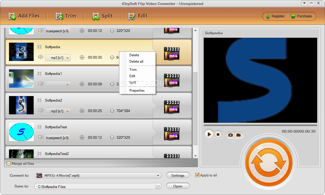This screenshot has width=325, height=195.
Task: Open the empty audio dropdown for Softpedia1
Action: click(58, 84)
